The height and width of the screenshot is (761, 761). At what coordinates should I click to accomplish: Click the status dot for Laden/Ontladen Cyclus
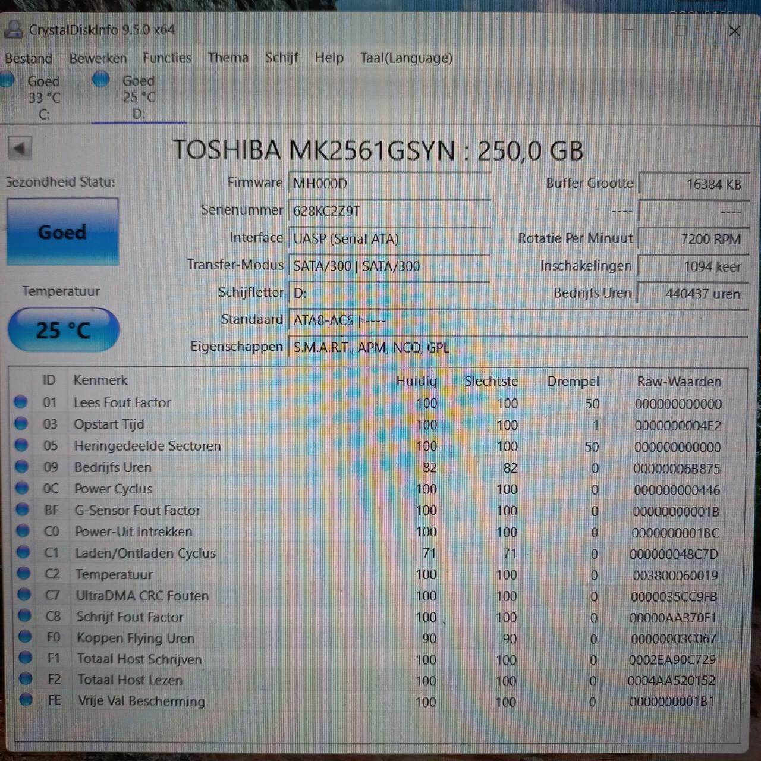click(23, 552)
